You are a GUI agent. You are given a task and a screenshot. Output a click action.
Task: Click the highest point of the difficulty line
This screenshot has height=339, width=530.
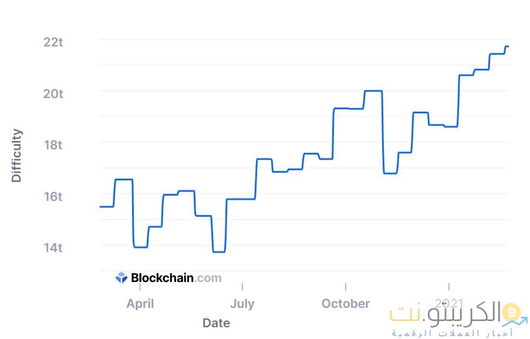(507, 46)
